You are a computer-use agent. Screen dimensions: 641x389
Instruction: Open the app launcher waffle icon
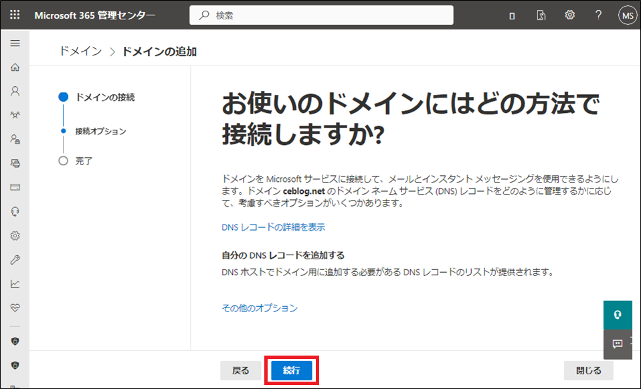(x=15, y=15)
